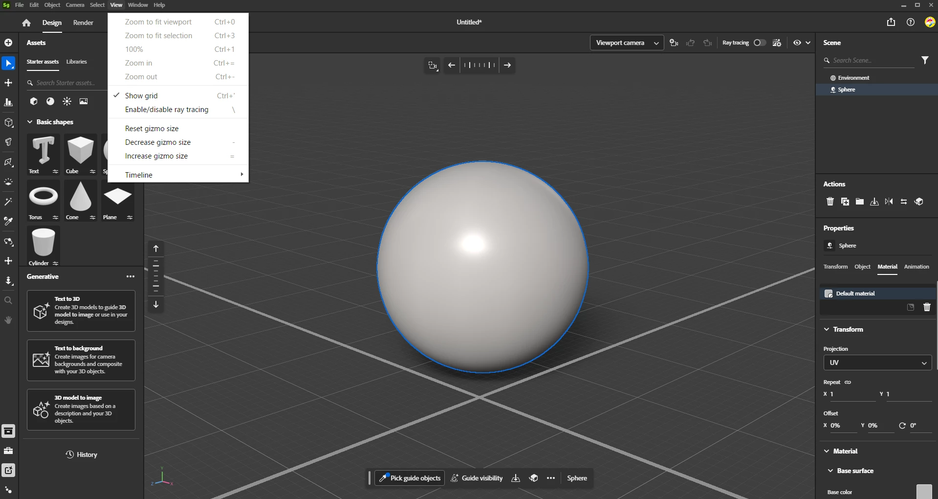Choose Reset gizmo size

click(178, 129)
